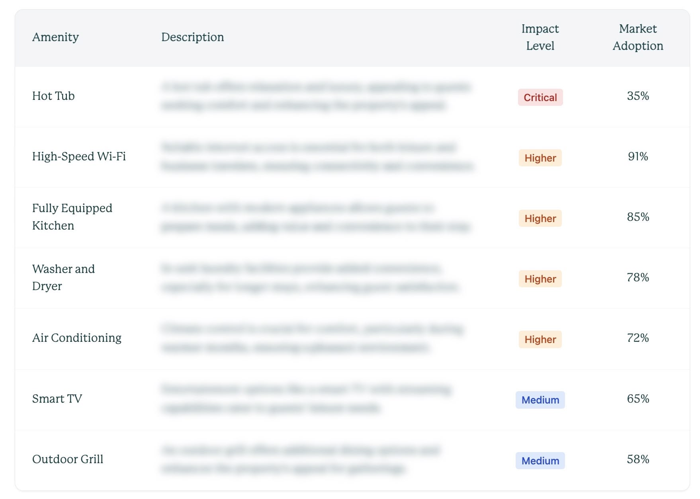Click the Higher badge for Washer and Dryer
700x499 pixels.
[540, 279]
